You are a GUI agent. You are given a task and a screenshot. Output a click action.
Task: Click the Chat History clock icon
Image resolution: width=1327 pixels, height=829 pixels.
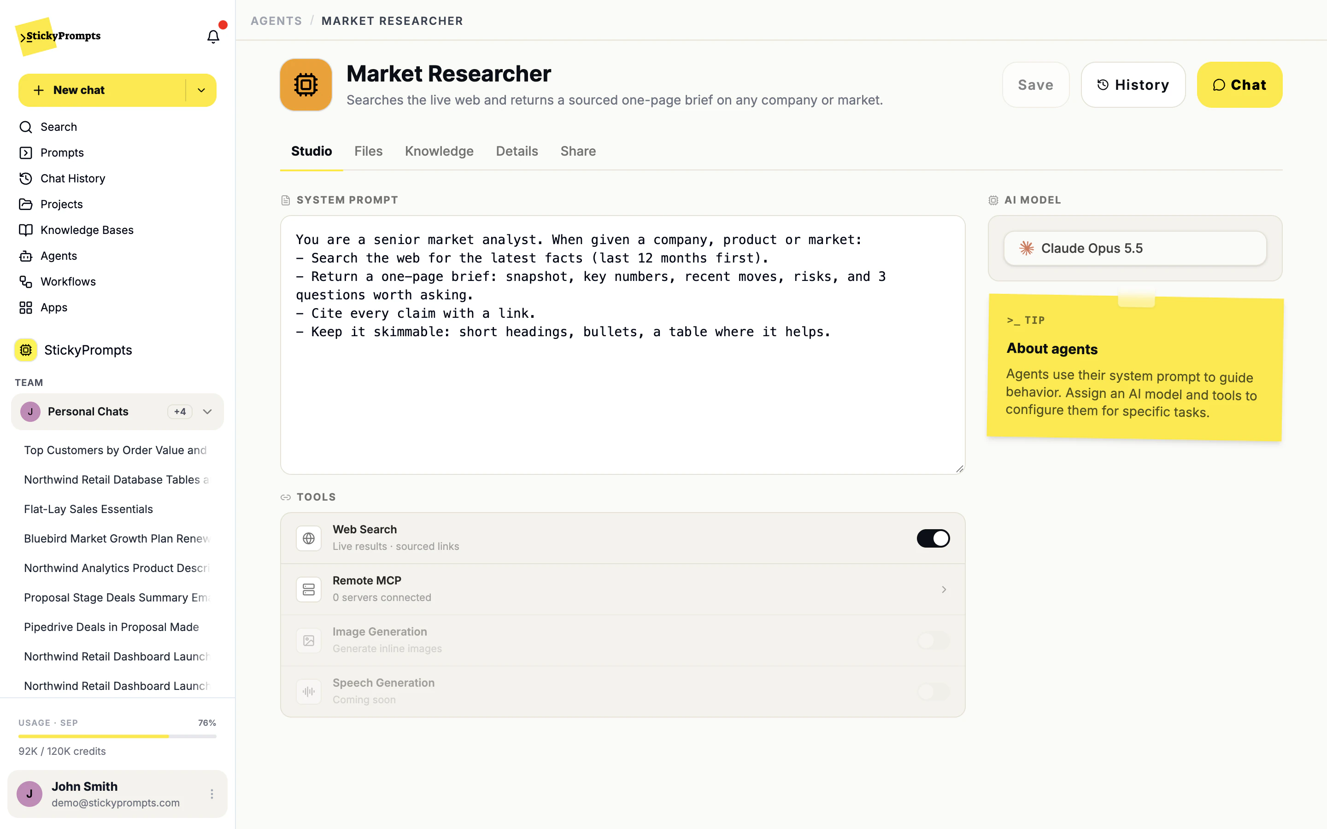(x=26, y=179)
